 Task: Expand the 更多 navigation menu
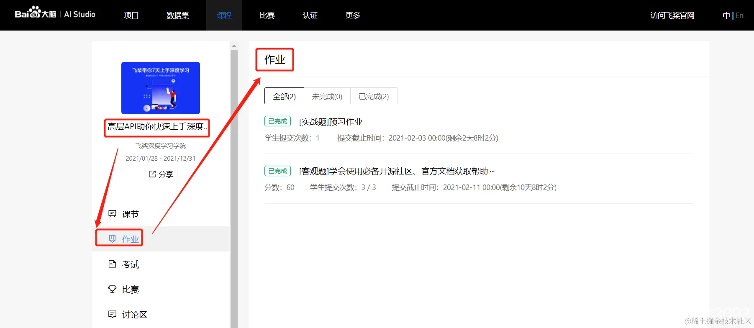pos(353,15)
